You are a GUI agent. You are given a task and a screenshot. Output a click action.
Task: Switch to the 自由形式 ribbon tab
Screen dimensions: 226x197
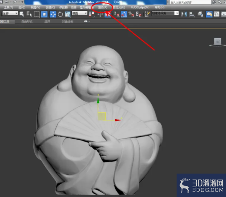(27, 21)
